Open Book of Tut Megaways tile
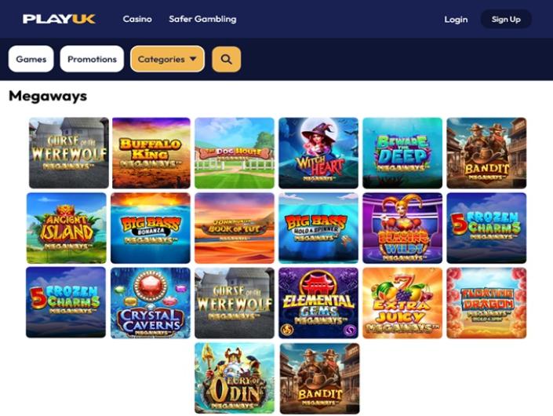This screenshot has width=553, height=416. point(235,228)
